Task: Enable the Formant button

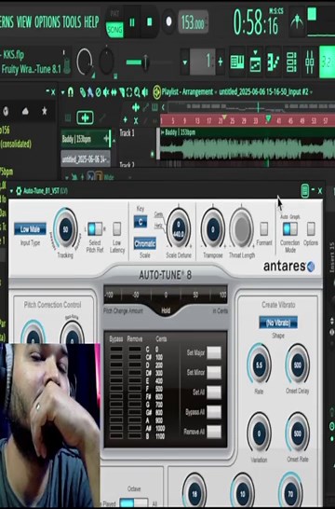Action: tap(263, 228)
